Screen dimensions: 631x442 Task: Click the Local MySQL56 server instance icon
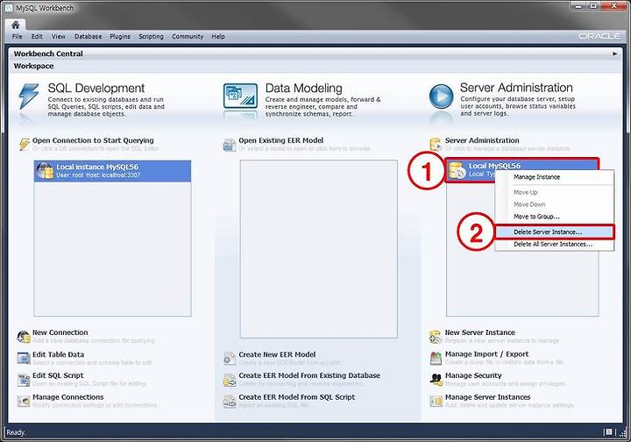pos(457,170)
